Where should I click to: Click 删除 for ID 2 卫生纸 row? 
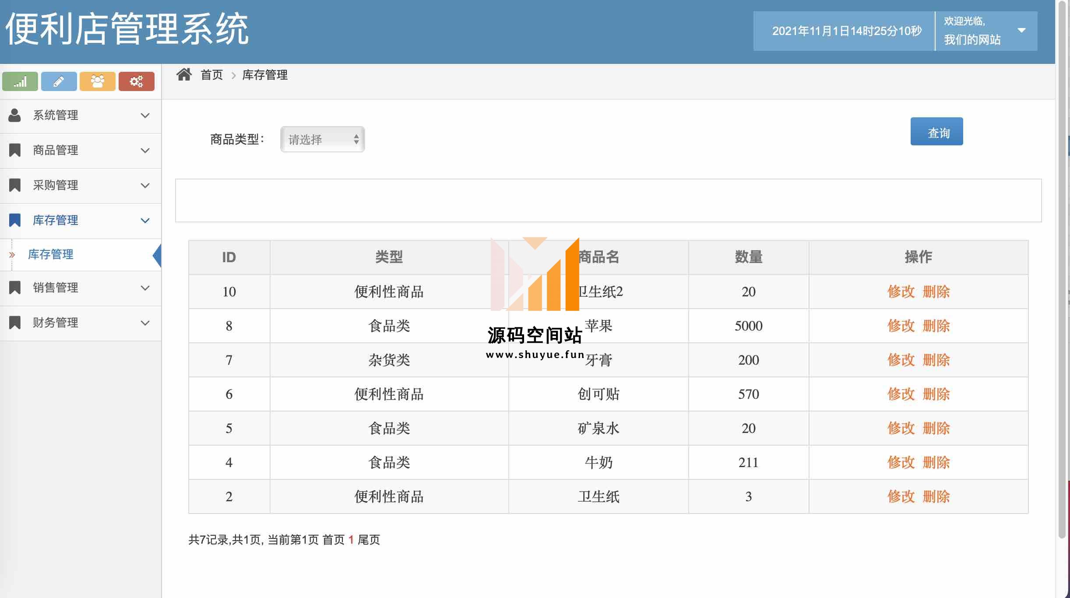936,496
